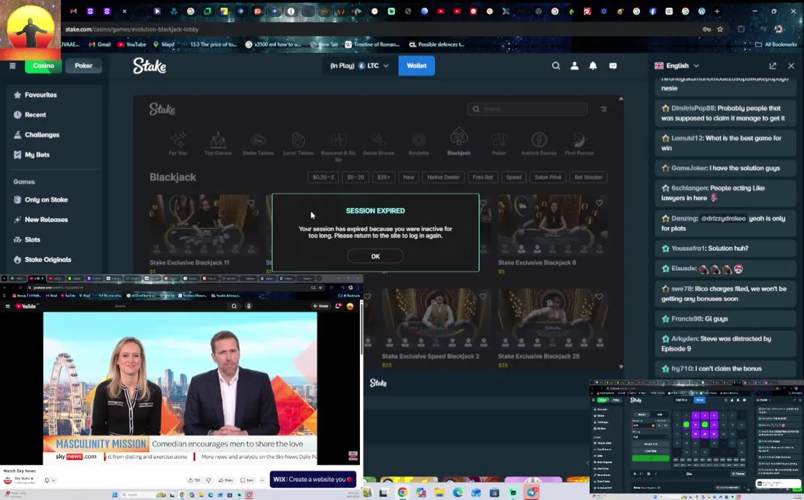The height and width of the screenshot is (500, 804).
Task: Favourite Stake Exclusive Blackjack 25 heart
Action: [599, 296]
